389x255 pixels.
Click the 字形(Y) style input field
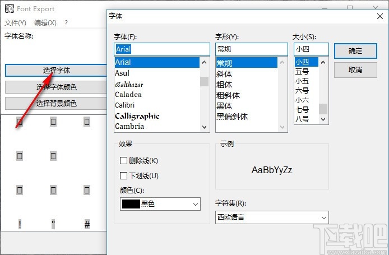click(251, 49)
